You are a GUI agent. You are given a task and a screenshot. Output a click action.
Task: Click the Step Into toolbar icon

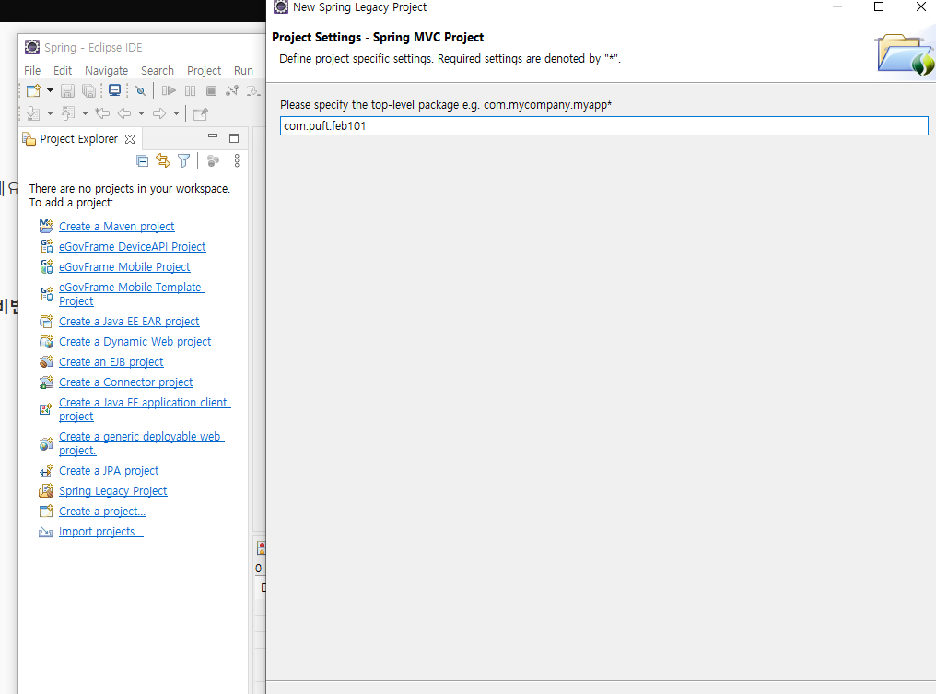point(253,90)
